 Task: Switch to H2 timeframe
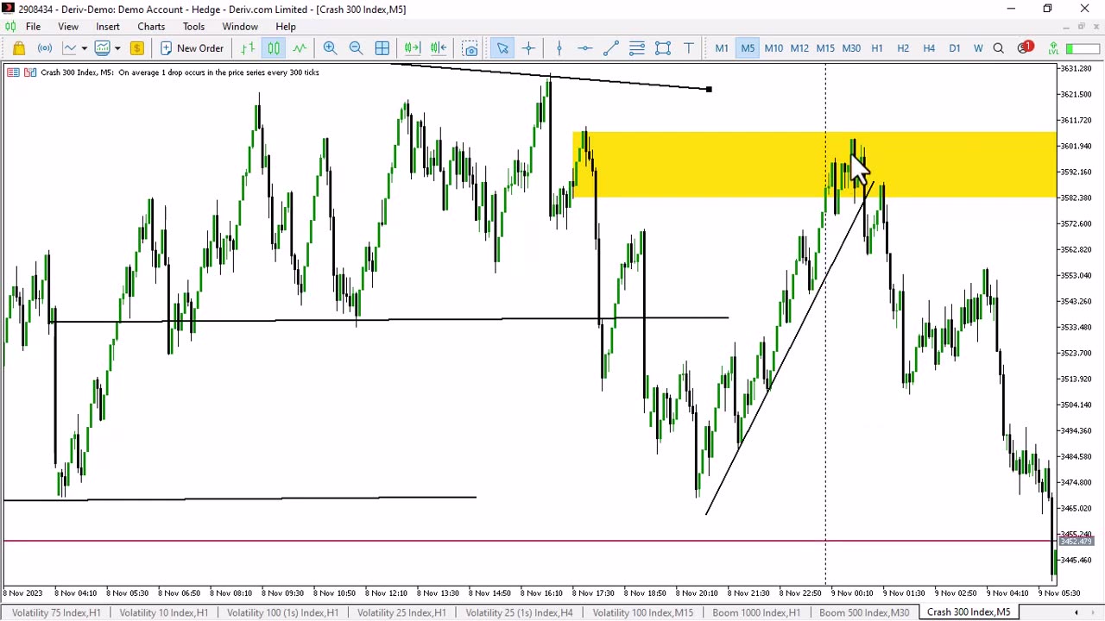pos(903,48)
